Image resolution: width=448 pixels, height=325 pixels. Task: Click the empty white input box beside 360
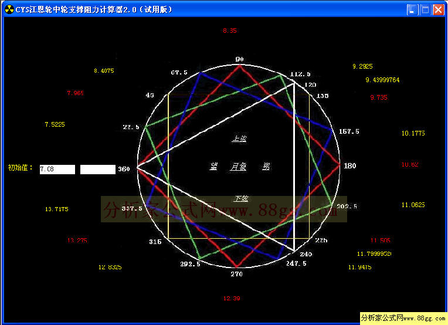98,169
